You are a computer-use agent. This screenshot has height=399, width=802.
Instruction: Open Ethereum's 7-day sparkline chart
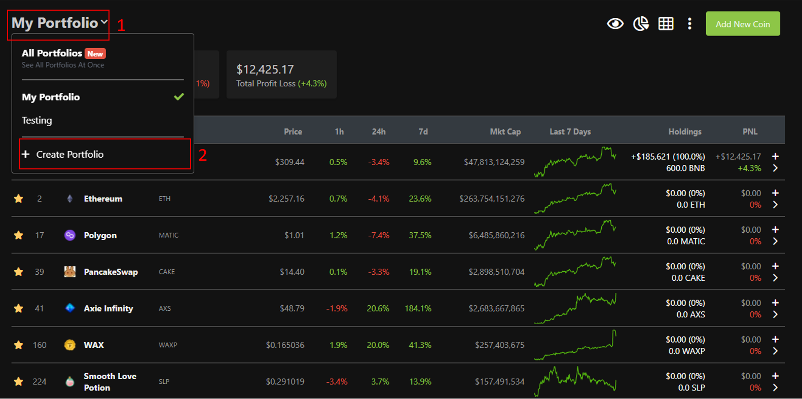pyautogui.click(x=575, y=198)
